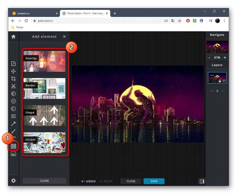Choose the Border element category

pos(44,88)
